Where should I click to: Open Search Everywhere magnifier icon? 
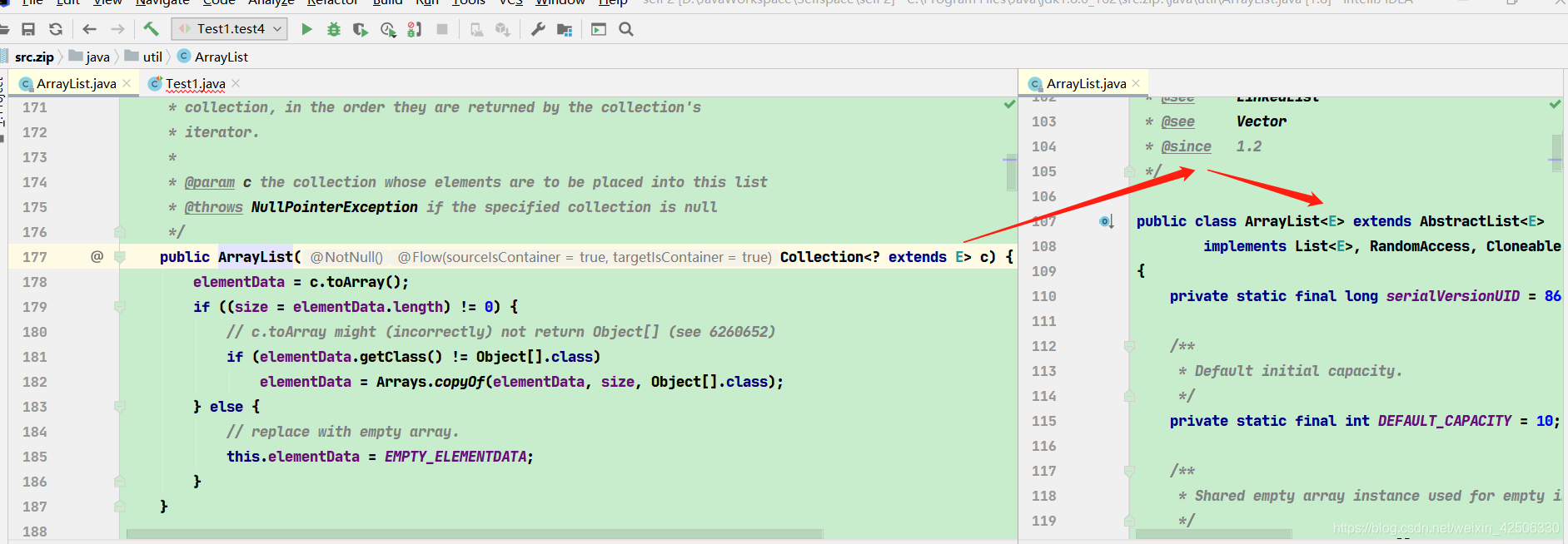click(x=626, y=29)
